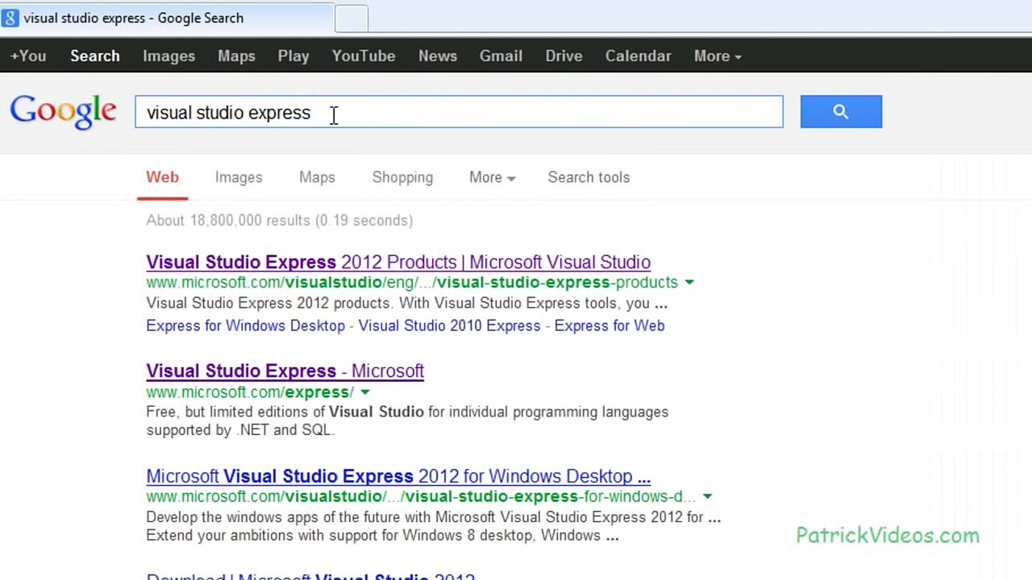Select Search in the black navigation bar
The image size is (1032, 580).
[95, 56]
